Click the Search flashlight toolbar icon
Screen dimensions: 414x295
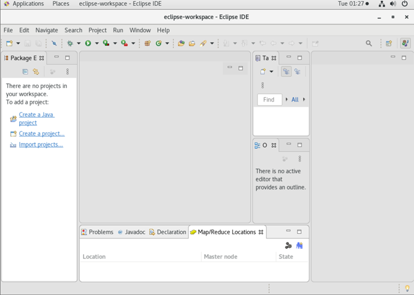pyautogui.click(x=203, y=43)
